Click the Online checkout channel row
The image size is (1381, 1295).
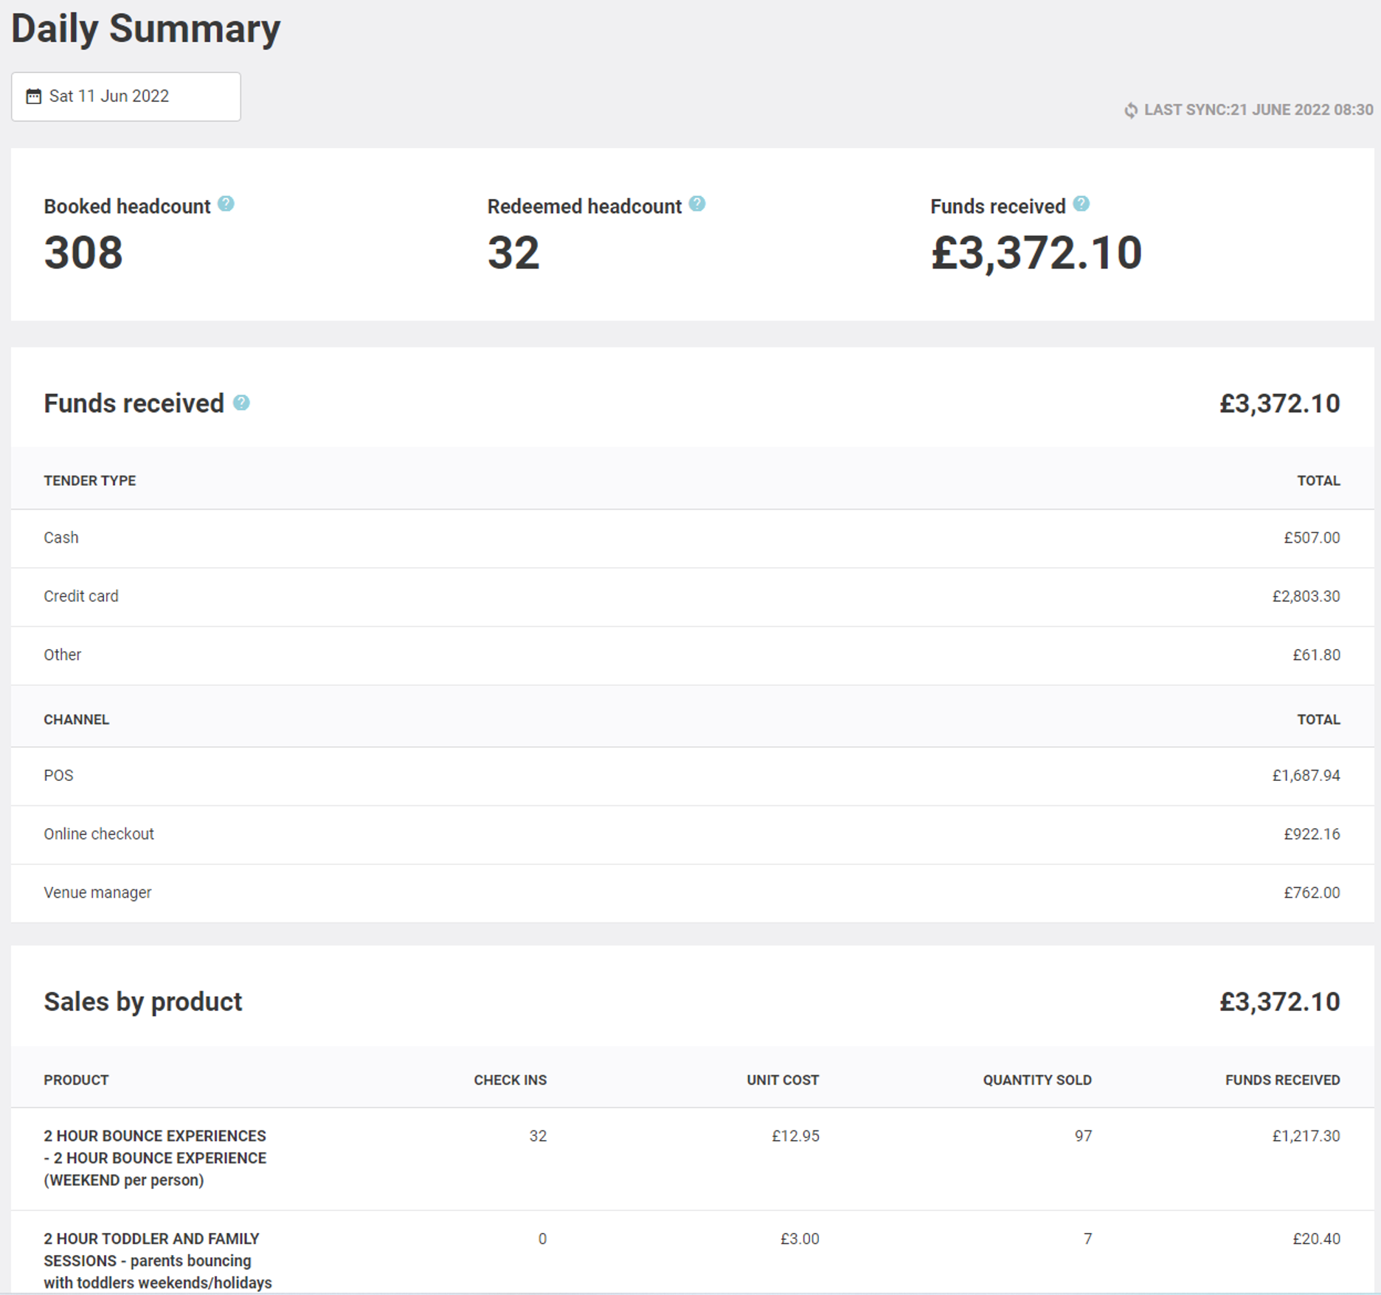(99, 834)
